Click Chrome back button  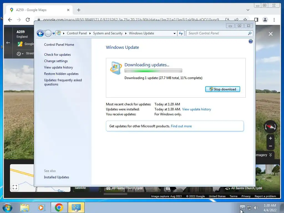pyautogui.click(x=10, y=20)
